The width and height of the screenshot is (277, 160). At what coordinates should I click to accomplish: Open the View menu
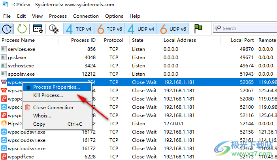[x=37, y=16]
